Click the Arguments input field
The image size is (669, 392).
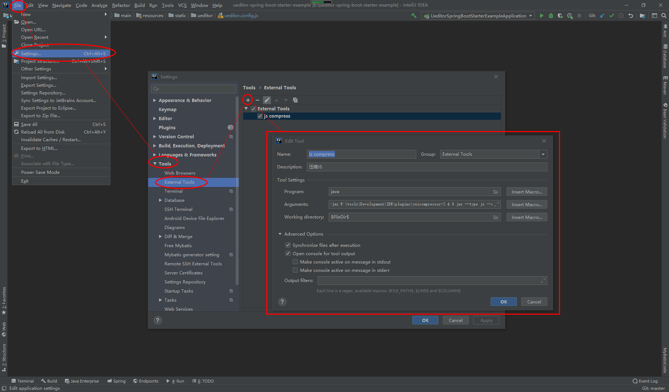click(x=410, y=204)
